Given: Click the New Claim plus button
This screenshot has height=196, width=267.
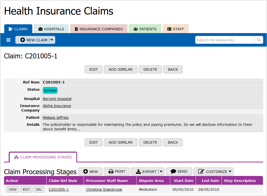Looking at the screenshot, I should [34, 40].
